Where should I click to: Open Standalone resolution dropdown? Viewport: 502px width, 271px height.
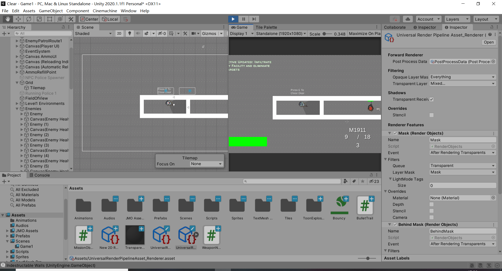[281, 33]
